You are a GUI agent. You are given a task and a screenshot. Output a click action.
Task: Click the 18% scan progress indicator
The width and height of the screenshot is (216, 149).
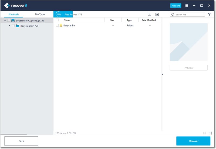point(59,14)
